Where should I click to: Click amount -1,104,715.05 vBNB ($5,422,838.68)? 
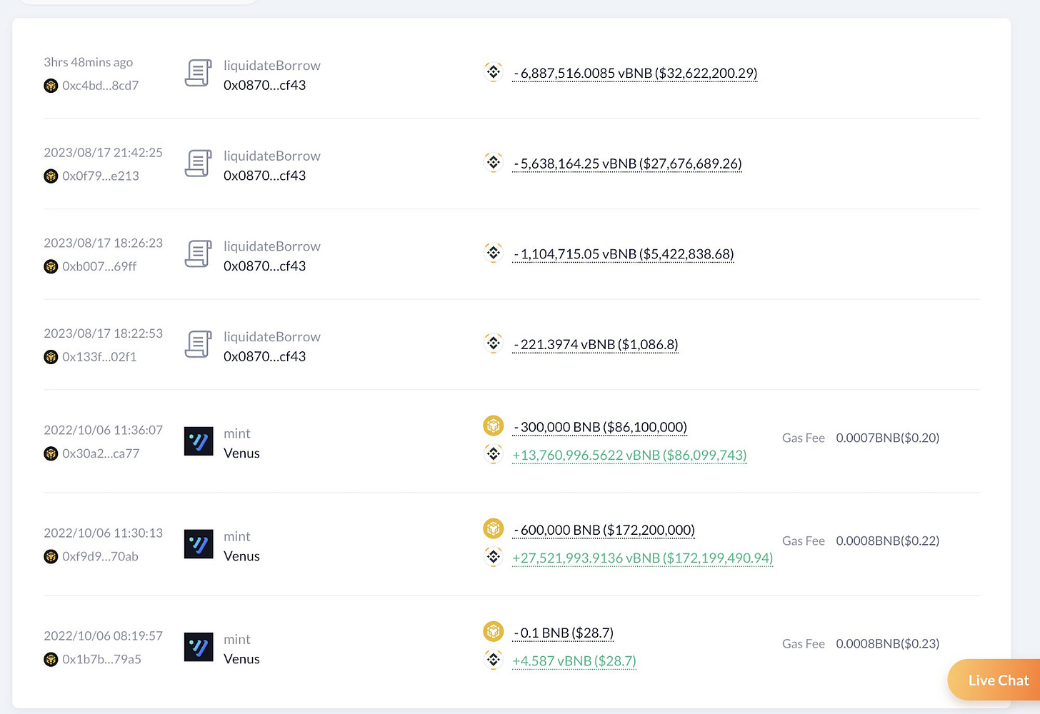[x=624, y=255]
